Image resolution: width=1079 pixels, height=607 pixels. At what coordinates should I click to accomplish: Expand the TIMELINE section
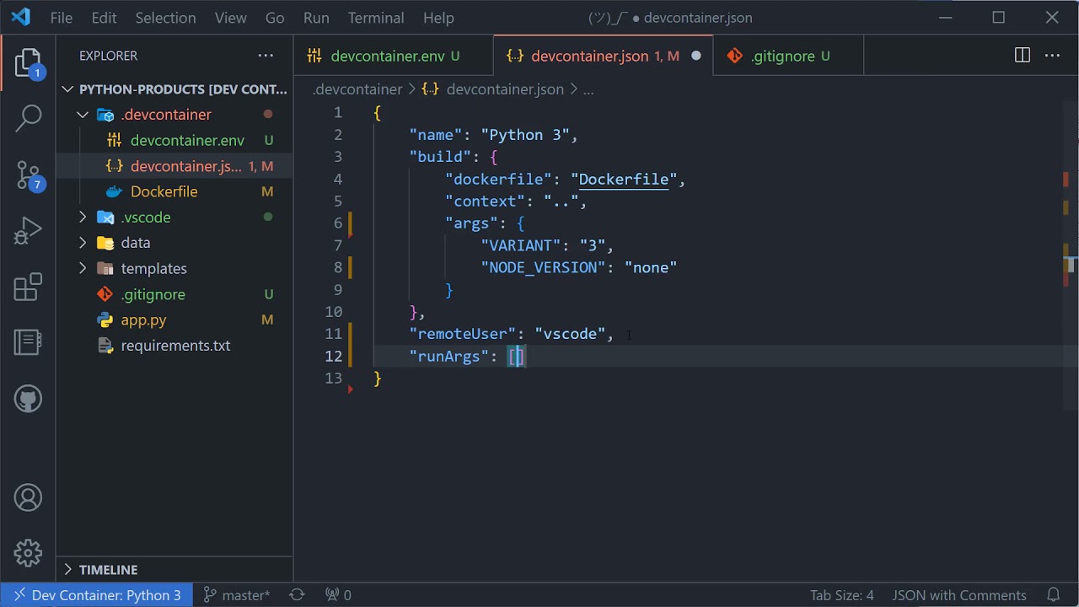click(108, 570)
